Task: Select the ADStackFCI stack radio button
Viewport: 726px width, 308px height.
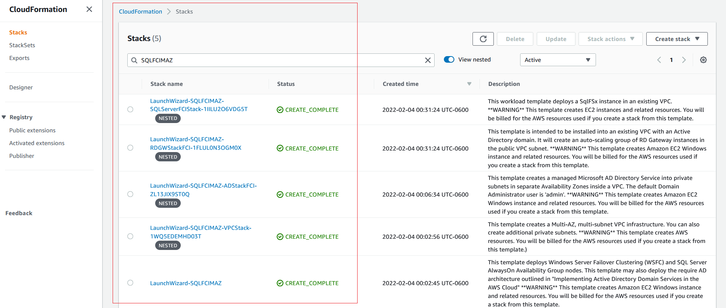Action: (130, 194)
